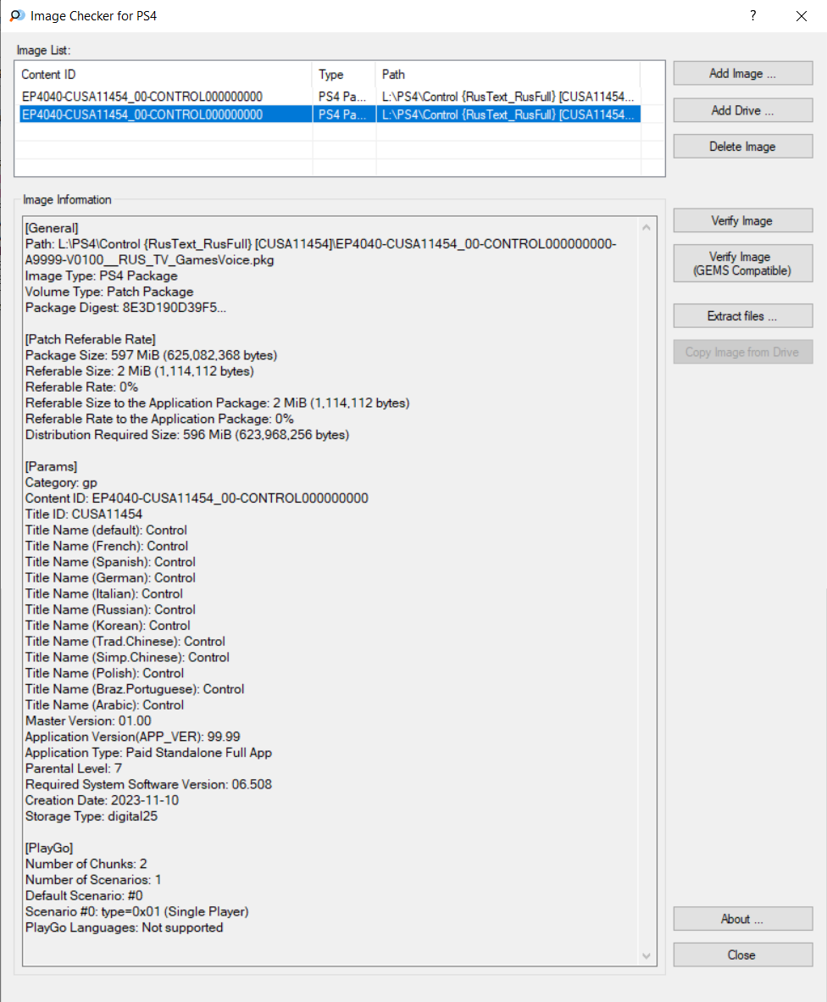Click the Category: gp line
Viewport: 827px width, 1002px height.
click(x=61, y=482)
